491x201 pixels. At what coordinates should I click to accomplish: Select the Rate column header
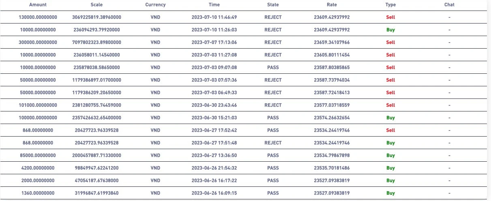pyautogui.click(x=332, y=5)
